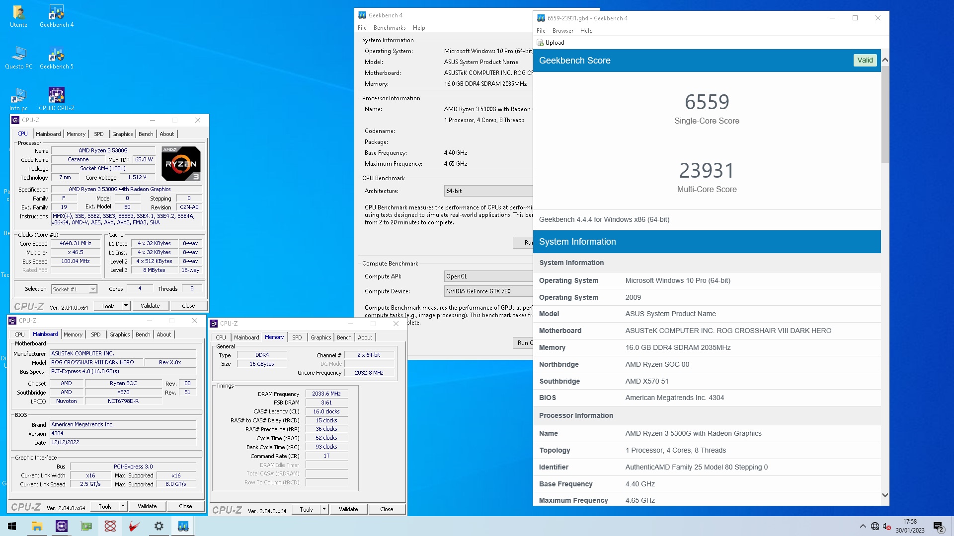This screenshot has width=954, height=536.
Task: Open the Geekbench 4 desktop shortcut
Action: pos(57,16)
